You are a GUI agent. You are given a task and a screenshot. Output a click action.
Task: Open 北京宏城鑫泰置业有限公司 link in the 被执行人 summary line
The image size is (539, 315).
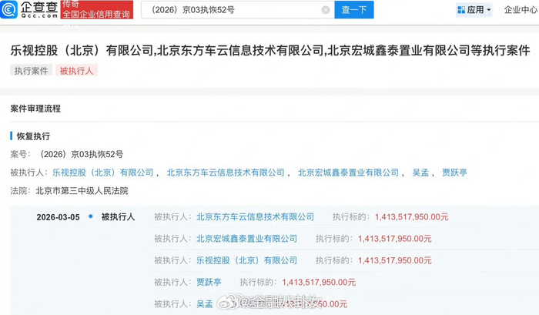(x=348, y=173)
